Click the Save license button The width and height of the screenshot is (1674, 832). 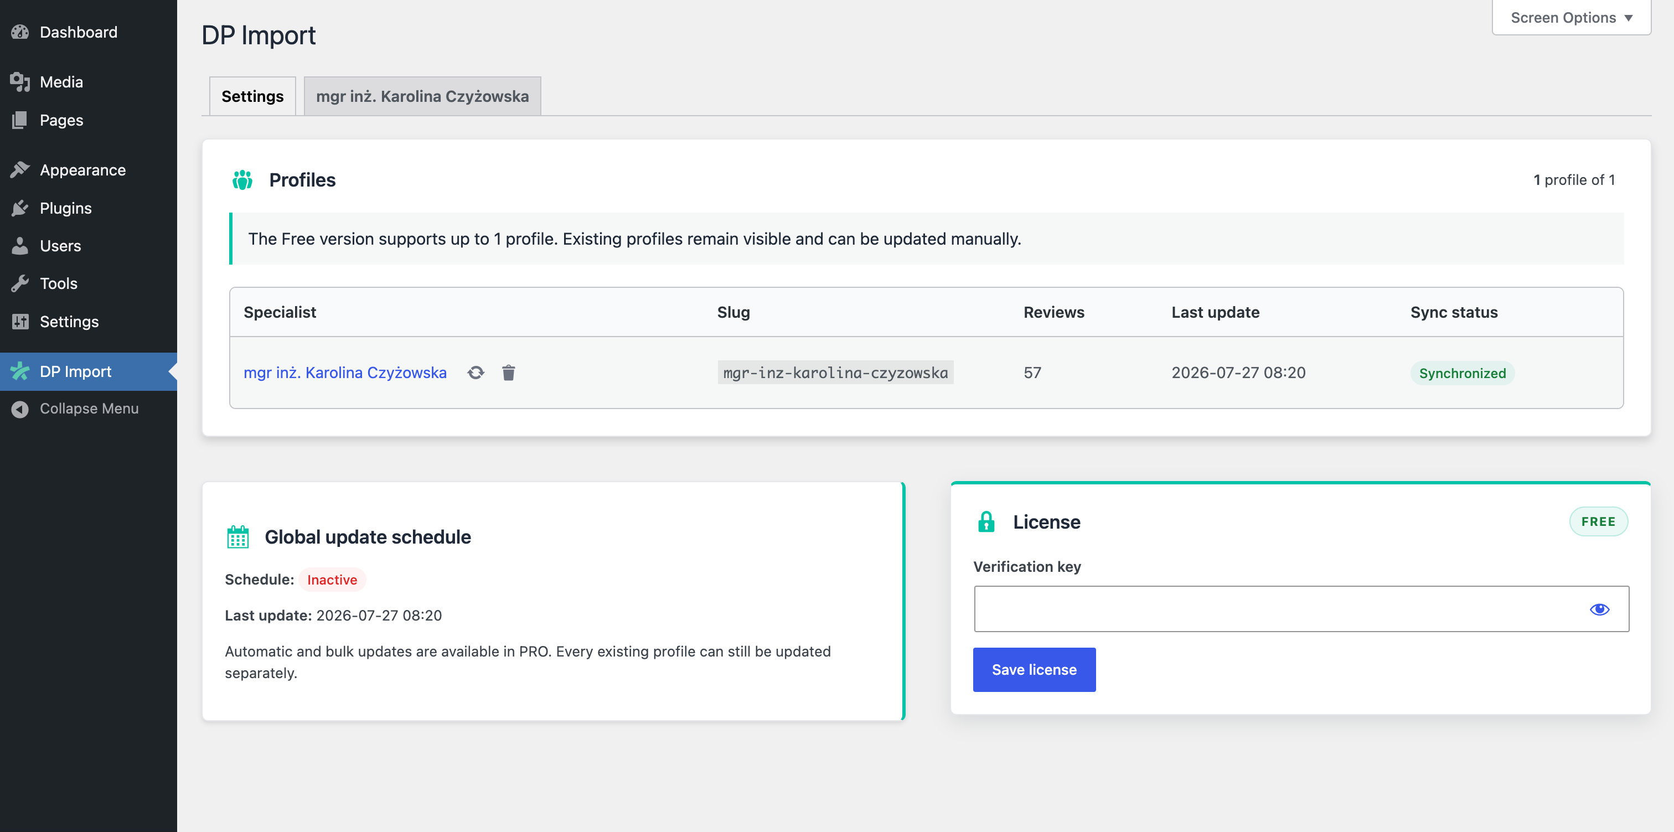pyautogui.click(x=1034, y=669)
